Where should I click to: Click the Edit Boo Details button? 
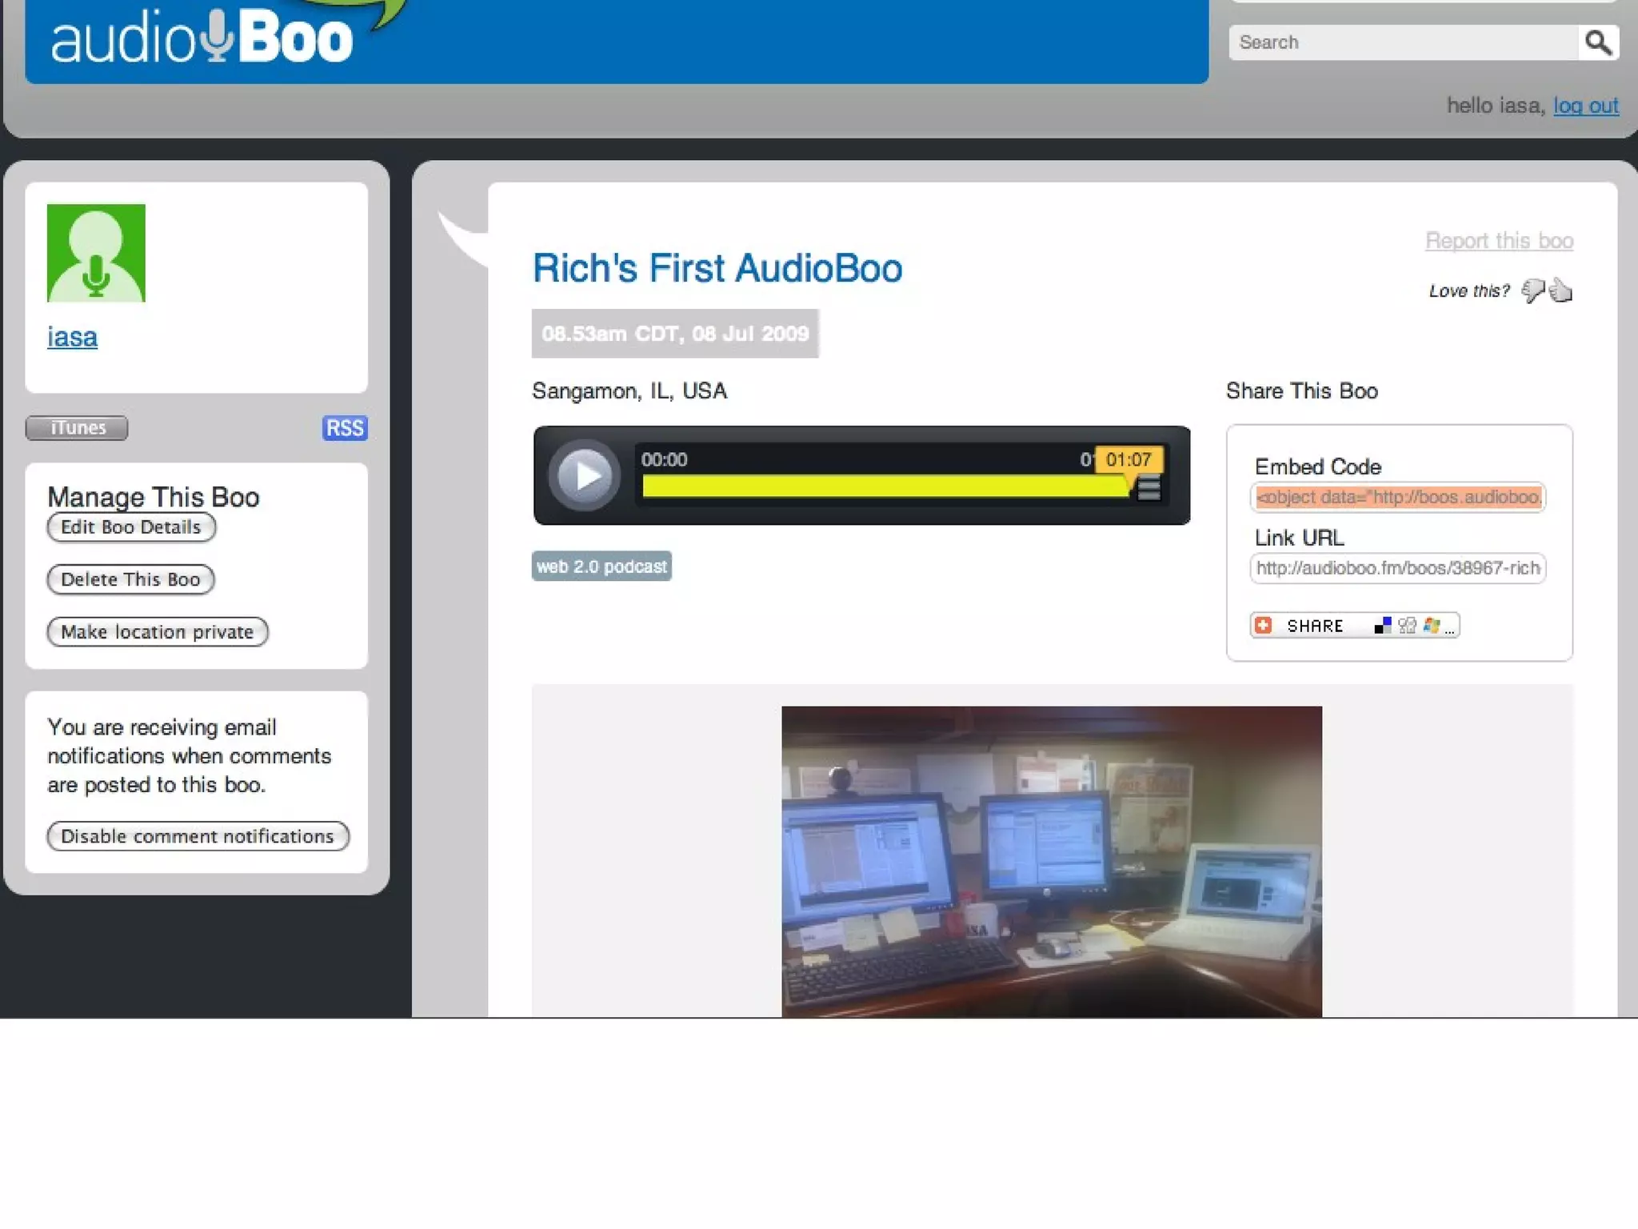pos(131,527)
